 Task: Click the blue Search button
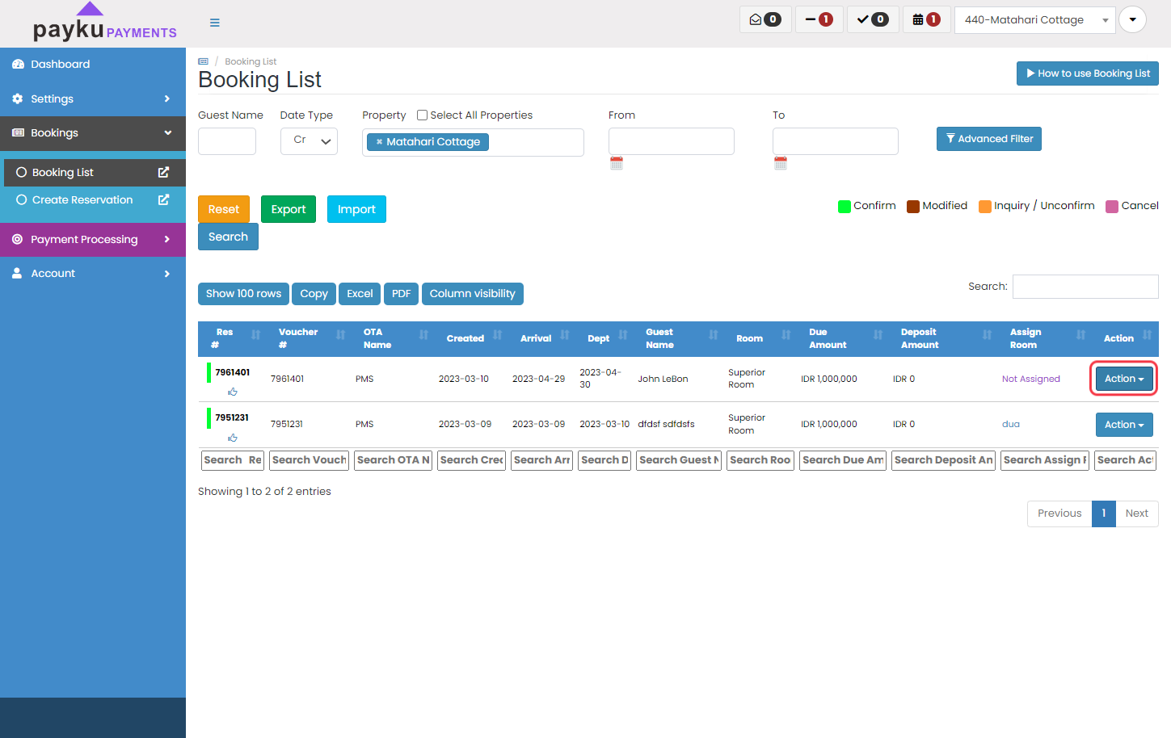point(228,237)
